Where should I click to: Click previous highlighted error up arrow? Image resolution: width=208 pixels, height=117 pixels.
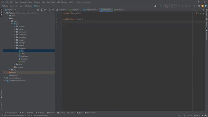point(201,13)
